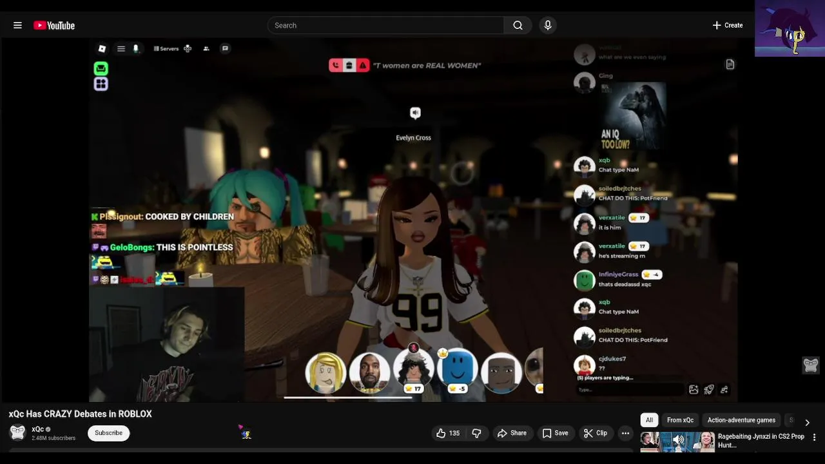
Task: Open the Roblox logo menu in-game
Action: [x=102, y=48]
